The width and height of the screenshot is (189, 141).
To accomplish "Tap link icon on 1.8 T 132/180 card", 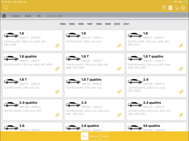I will point(57,92).
